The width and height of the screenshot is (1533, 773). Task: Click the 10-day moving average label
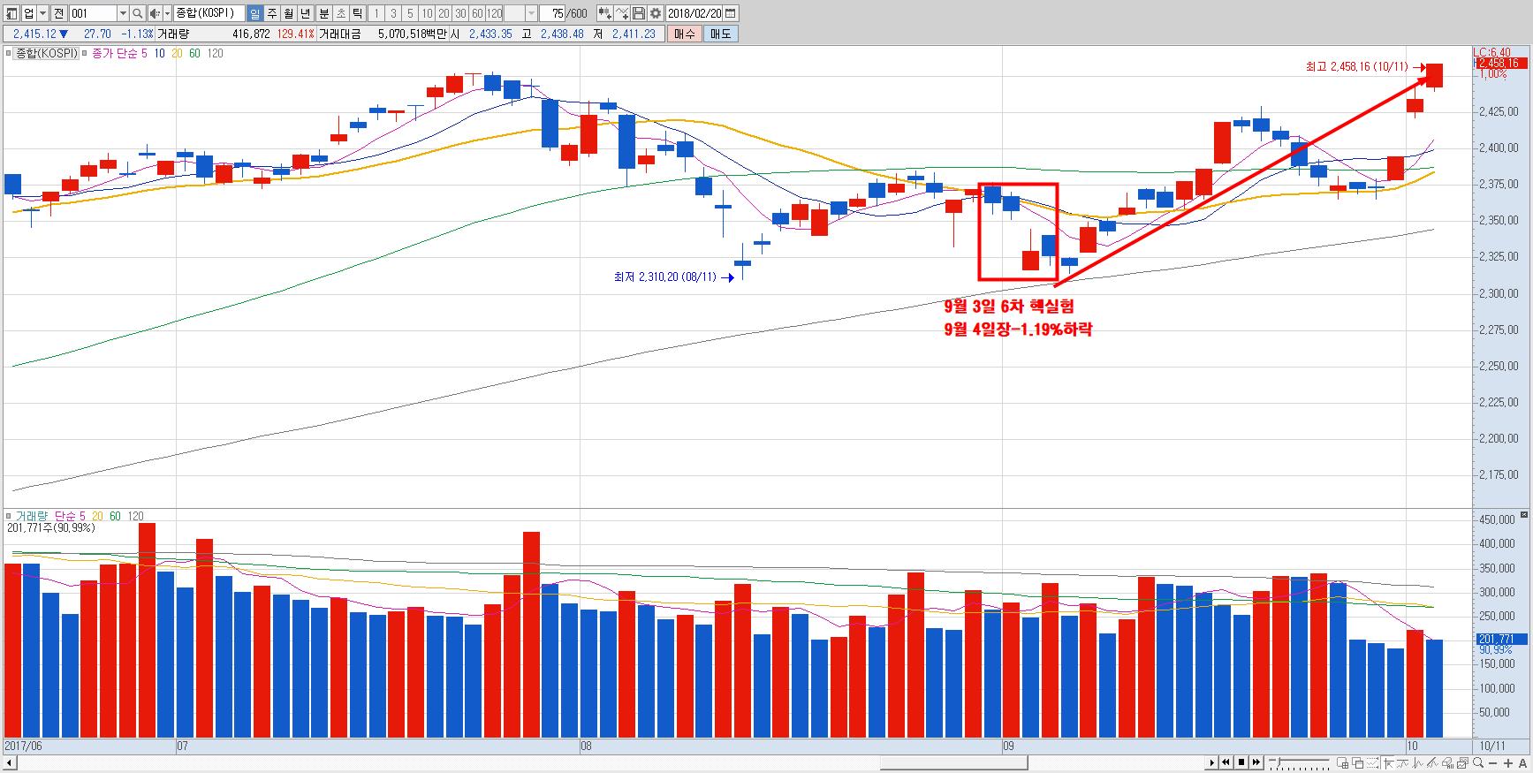[160, 53]
